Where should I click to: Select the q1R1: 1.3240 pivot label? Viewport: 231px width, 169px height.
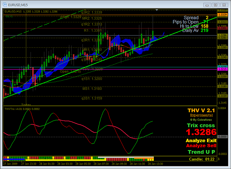(x=92, y=60)
